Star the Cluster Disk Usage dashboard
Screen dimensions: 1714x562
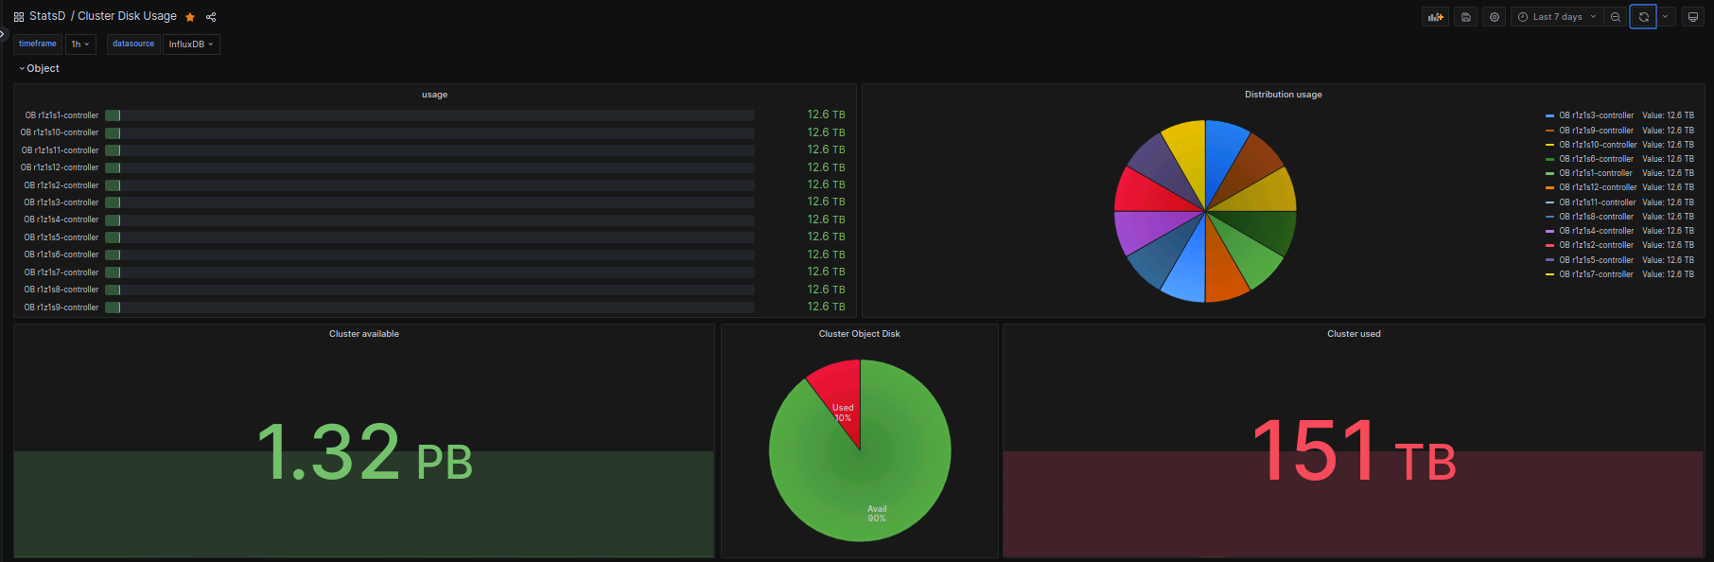click(190, 17)
